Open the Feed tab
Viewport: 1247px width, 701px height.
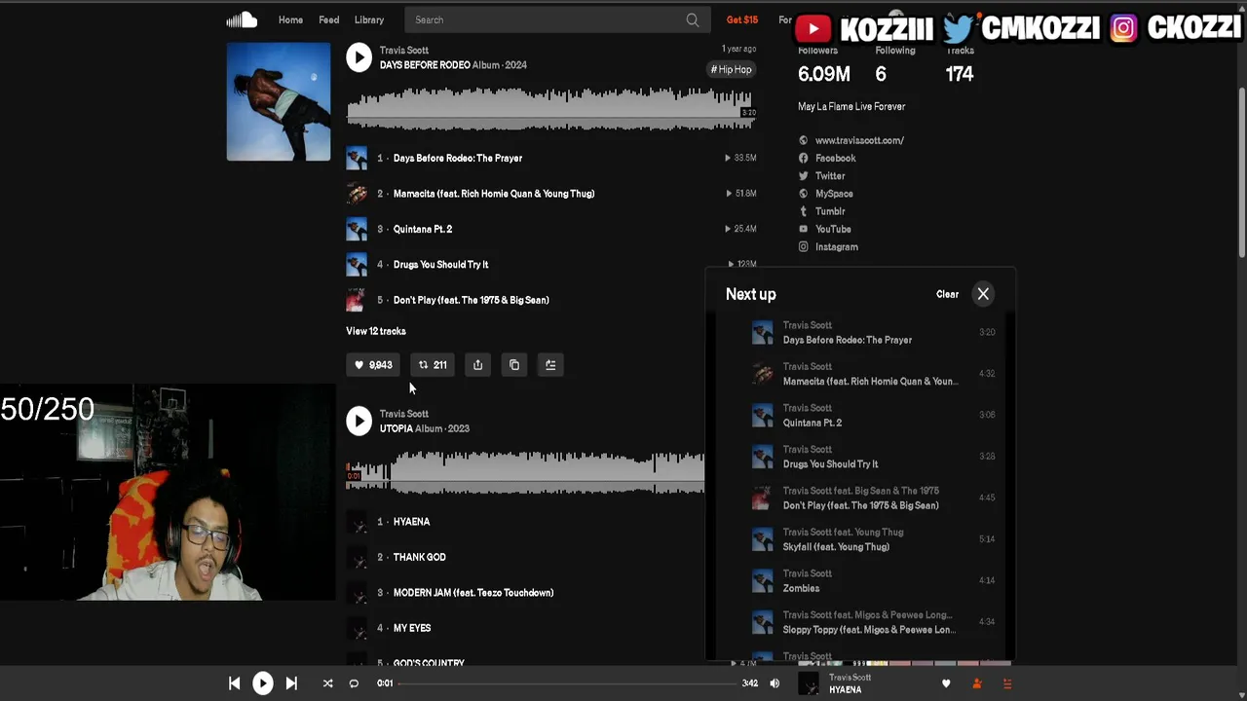point(329,19)
